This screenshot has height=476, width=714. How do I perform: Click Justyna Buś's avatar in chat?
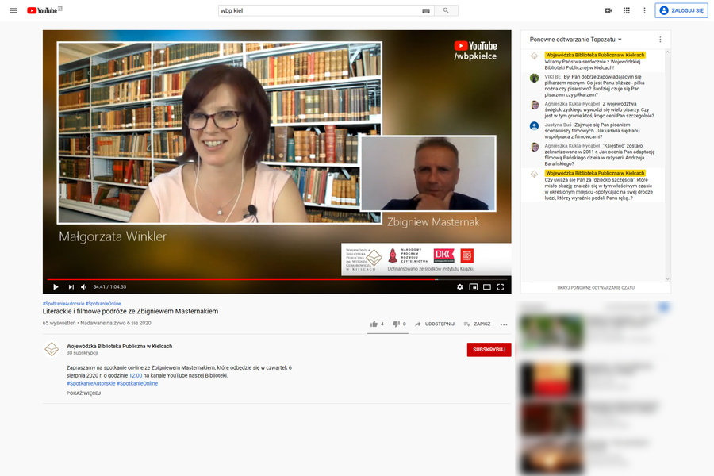pyautogui.click(x=535, y=125)
